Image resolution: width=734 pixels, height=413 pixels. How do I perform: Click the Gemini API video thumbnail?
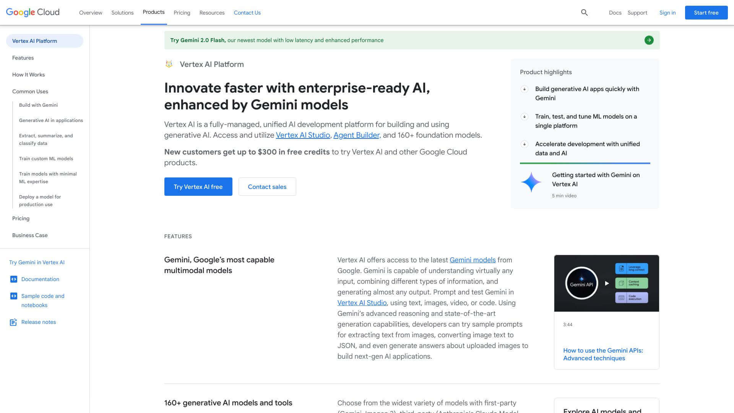click(x=606, y=283)
